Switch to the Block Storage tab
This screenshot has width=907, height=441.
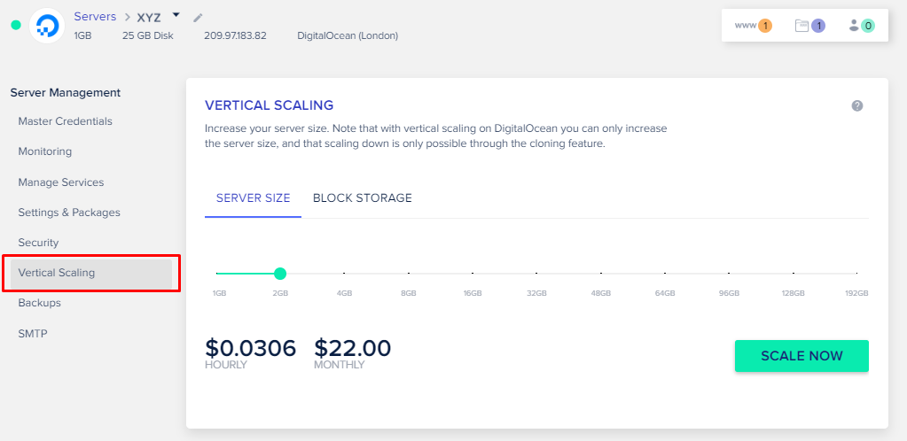pos(362,198)
